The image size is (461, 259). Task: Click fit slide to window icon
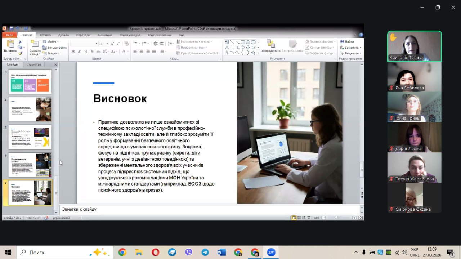coord(360,218)
